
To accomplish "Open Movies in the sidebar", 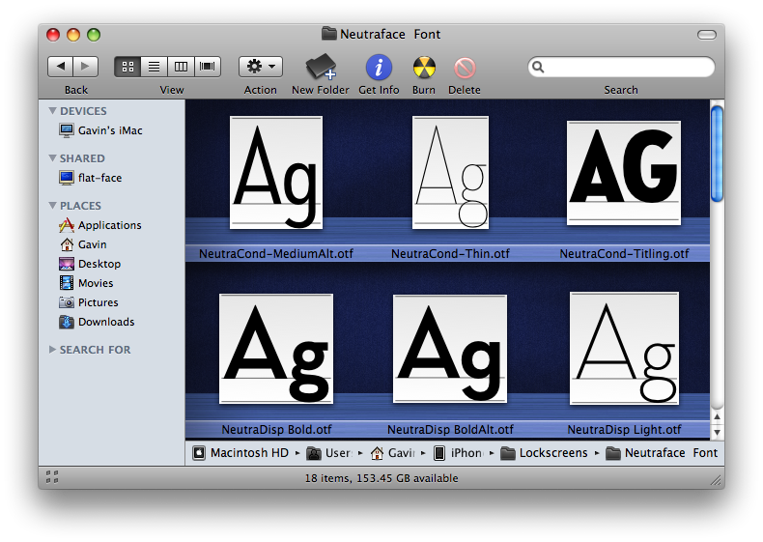I will point(86,283).
